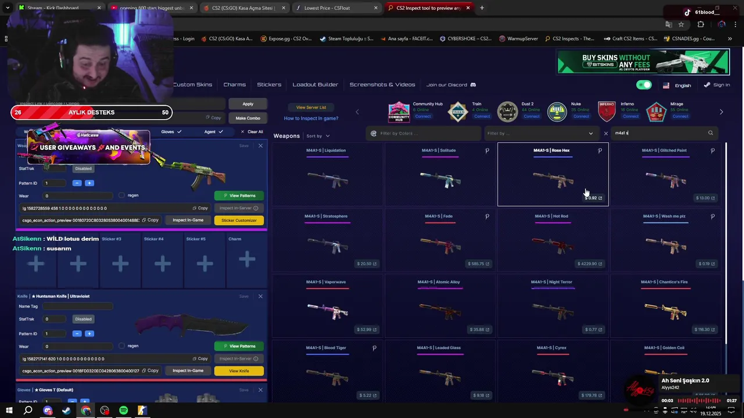744x418 pixels.
Task: Click the Clear All button
Action: point(252,132)
